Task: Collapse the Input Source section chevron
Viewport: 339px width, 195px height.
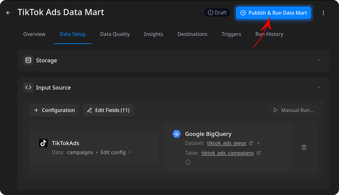Action: pos(319,88)
